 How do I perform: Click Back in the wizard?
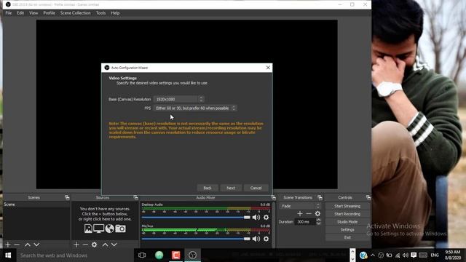208,188
